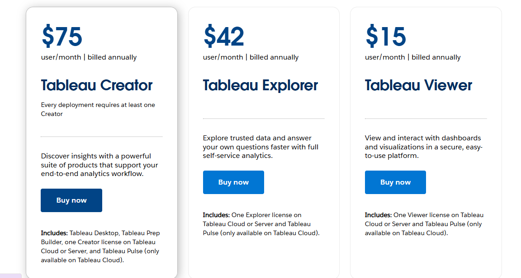Screen dimensions: 521x278
Task: Click billed annually under the Creator price
Action: click(112, 57)
